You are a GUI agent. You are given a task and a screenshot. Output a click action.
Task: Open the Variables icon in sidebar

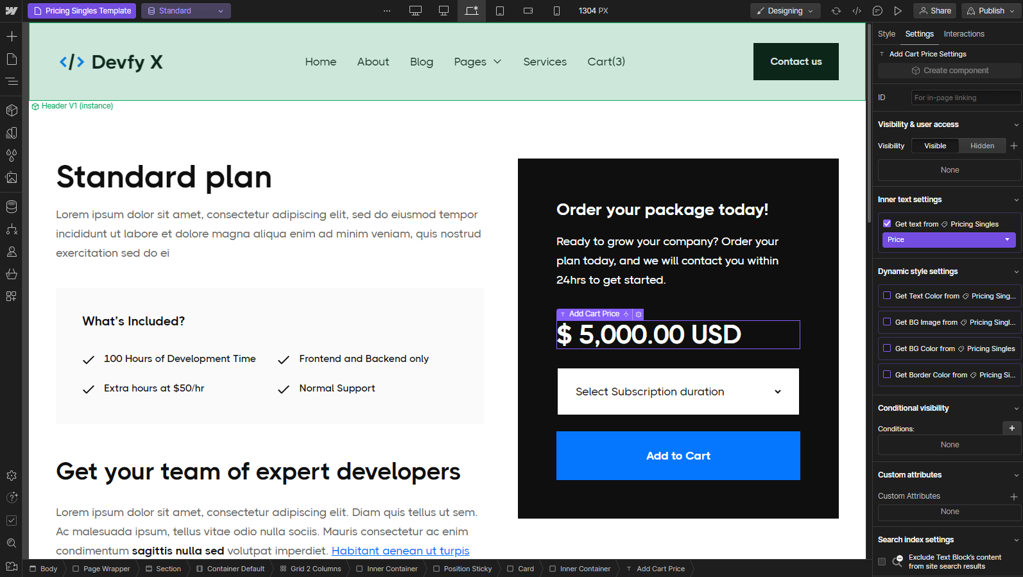[12, 133]
